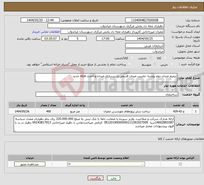
Task: Click the مشاهده مجوز button
Action: 30,164
